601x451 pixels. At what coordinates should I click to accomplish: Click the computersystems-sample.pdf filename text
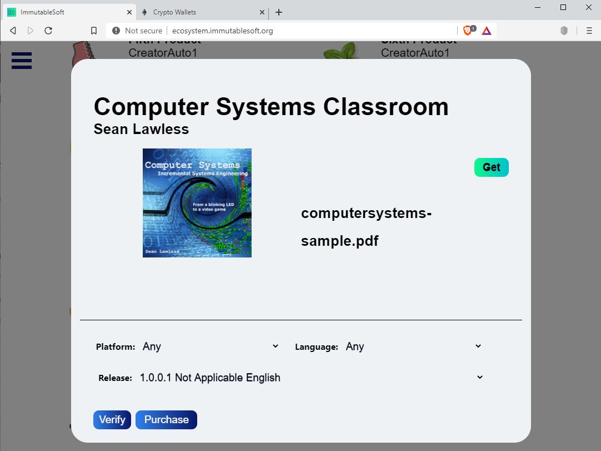tap(366, 227)
